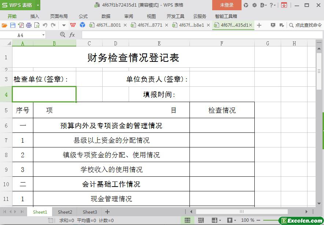Click horizontal scrollbar right arrow
This screenshot has height=225, width=324.
pyautogui.click(x=306, y=211)
